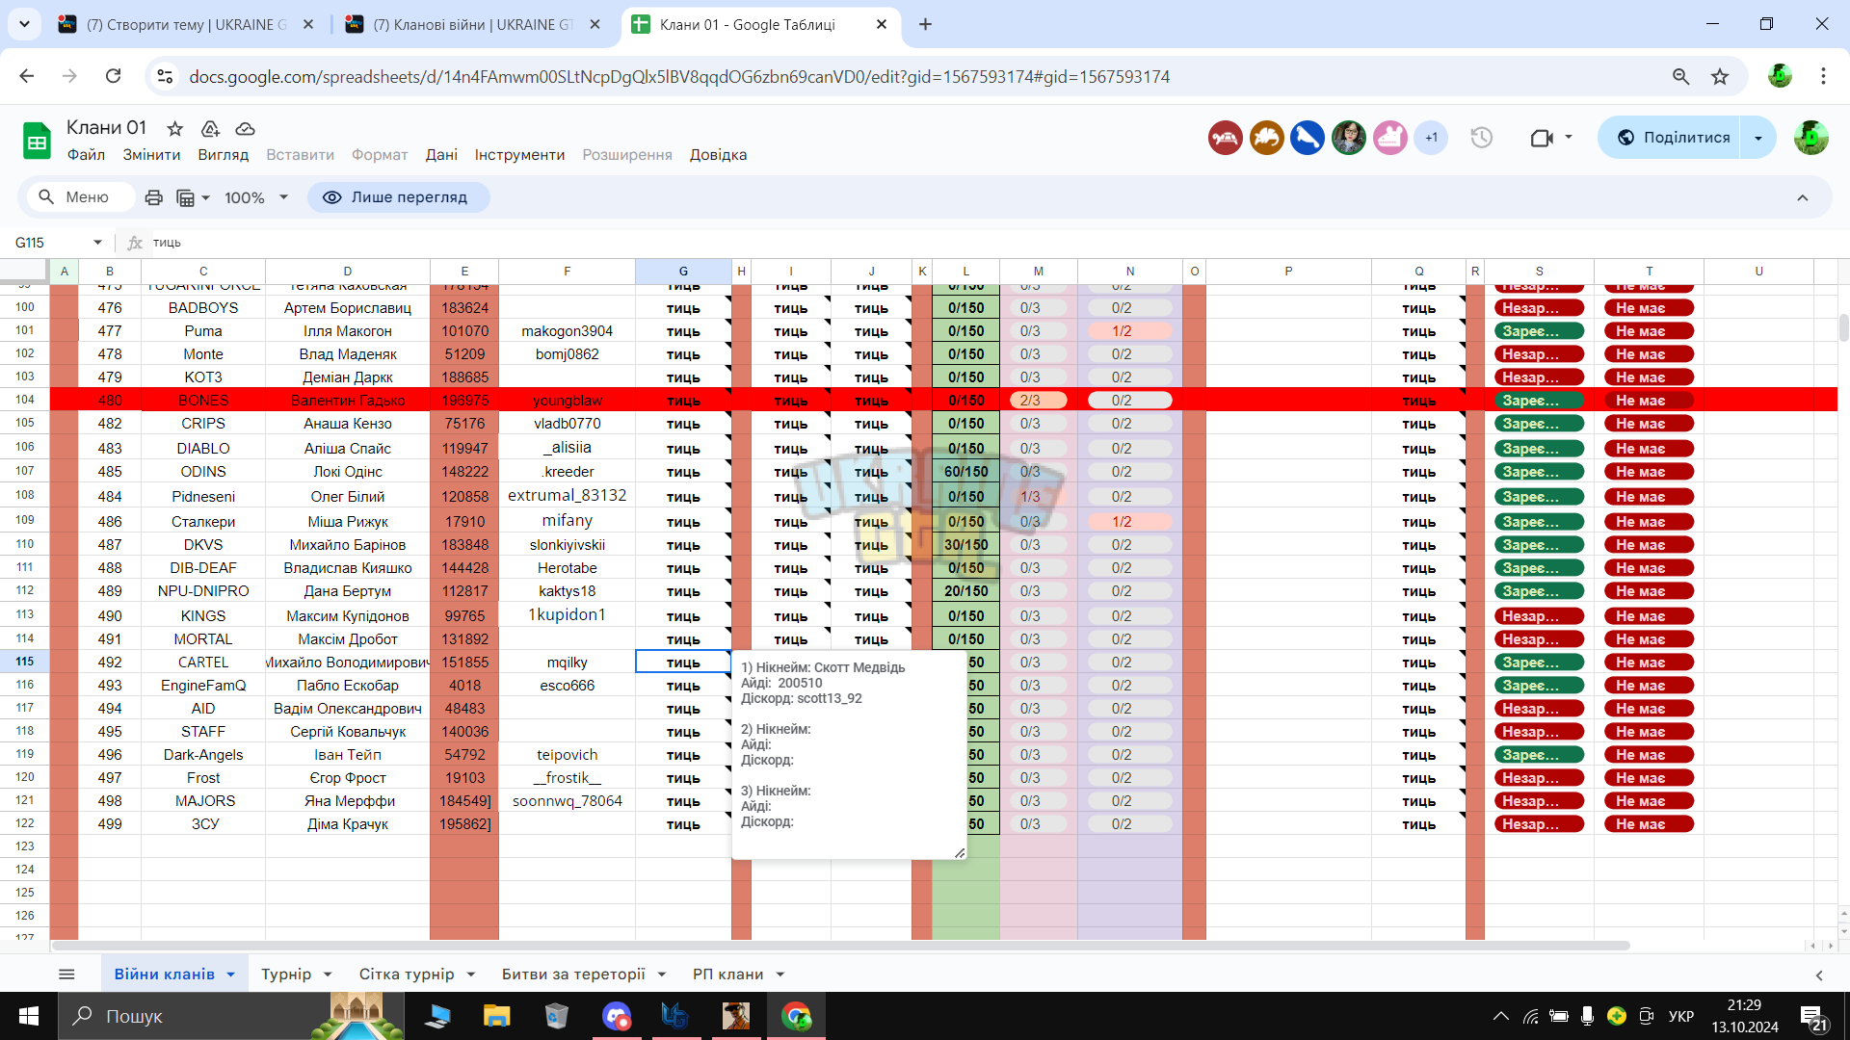The image size is (1850, 1040).
Task: Open the first red collaborator avatar
Action: [x=1226, y=138]
